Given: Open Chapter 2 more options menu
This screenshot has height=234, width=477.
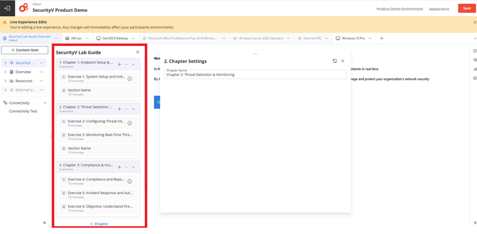Looking at the screenshot, I should point(127,109).
